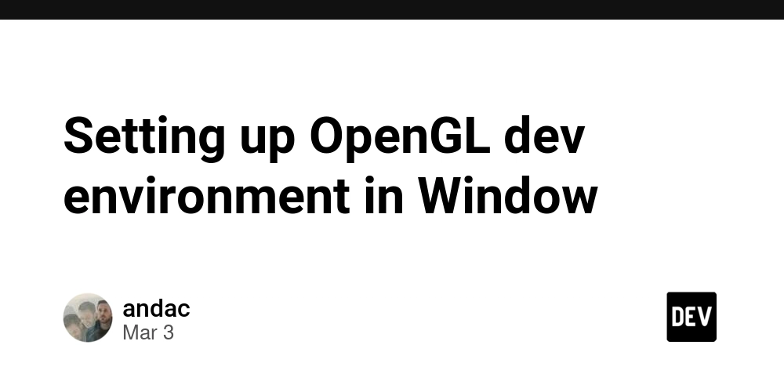Click the letter D in the DEV logo
784x392 pixels.
pos(677,317)
